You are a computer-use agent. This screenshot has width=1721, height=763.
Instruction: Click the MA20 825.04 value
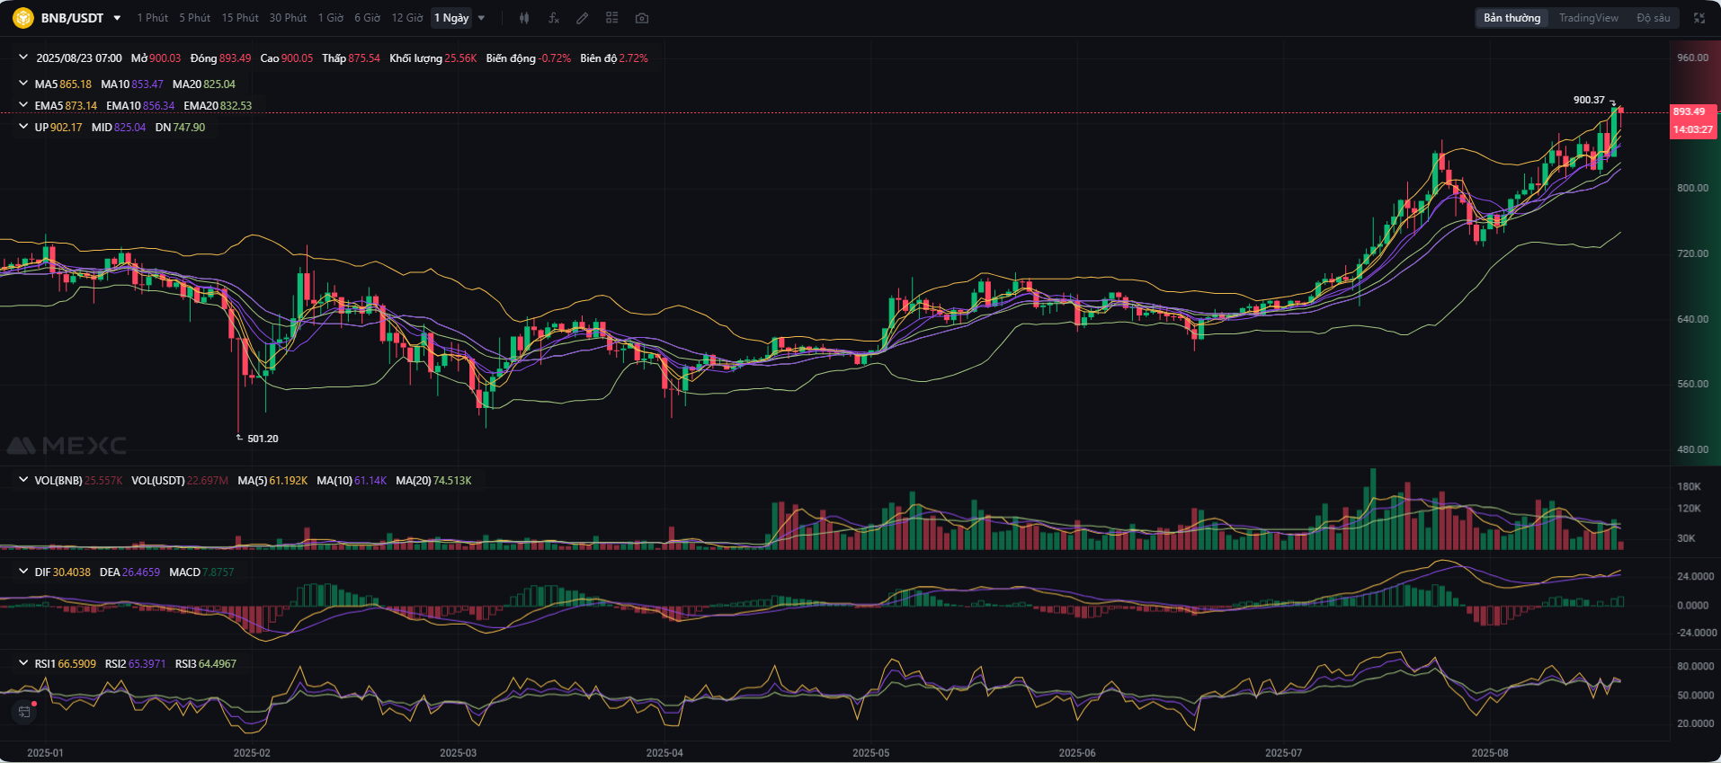(204, 84)
